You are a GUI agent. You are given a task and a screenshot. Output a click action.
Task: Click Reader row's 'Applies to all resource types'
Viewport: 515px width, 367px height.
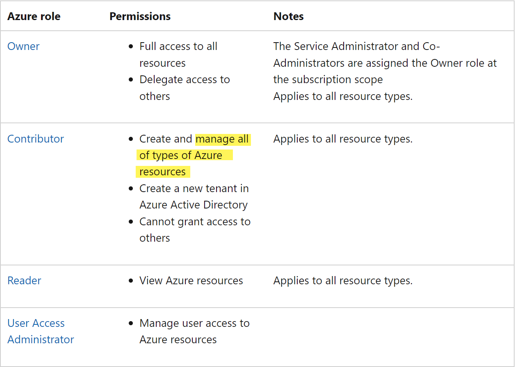click(343, 281)
